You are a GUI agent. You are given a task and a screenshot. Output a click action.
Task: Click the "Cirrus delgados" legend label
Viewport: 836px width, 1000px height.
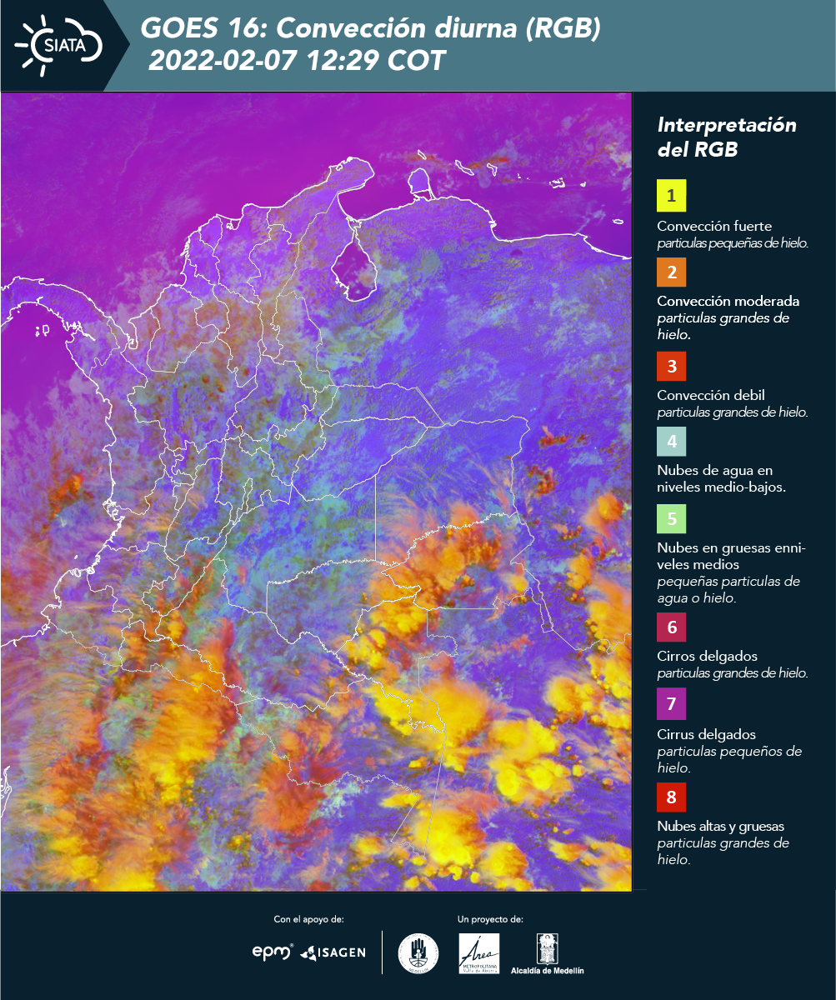tap(706, 734)
